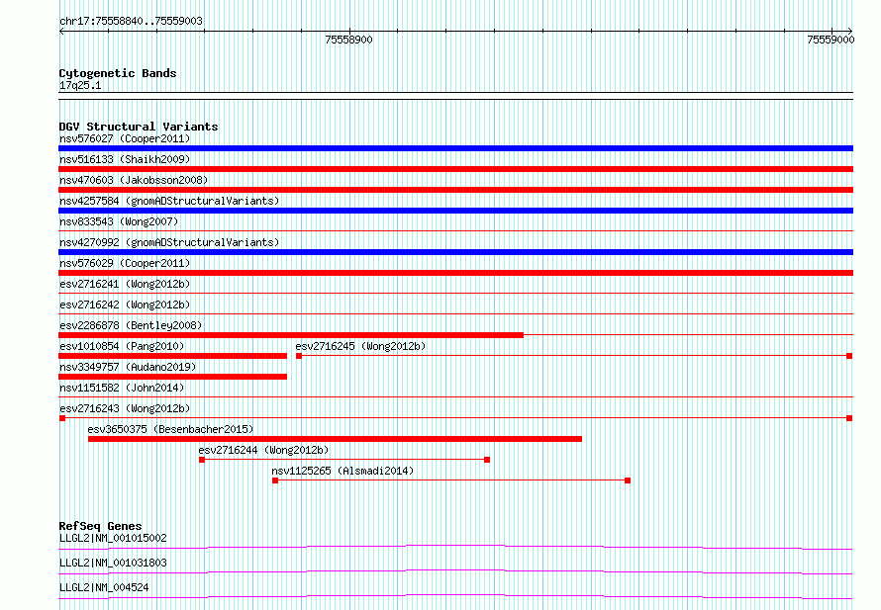Select the thick red esv2286878 bar
This screenshot has width=881, height=610.
click(291, 335)
